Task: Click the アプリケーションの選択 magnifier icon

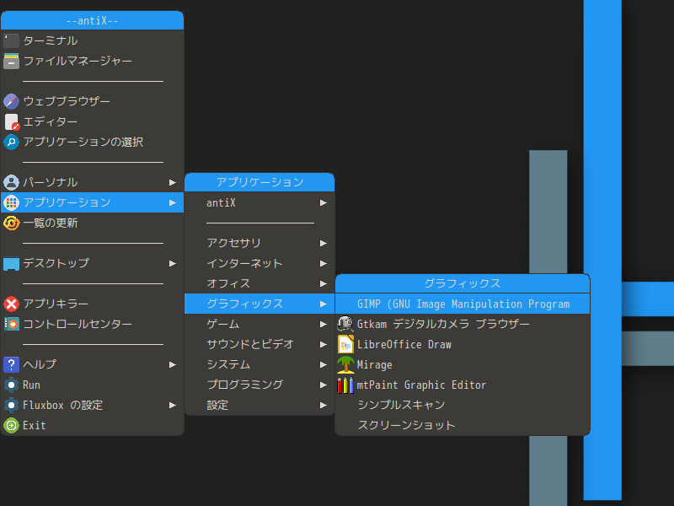Action: click(11, 142)
